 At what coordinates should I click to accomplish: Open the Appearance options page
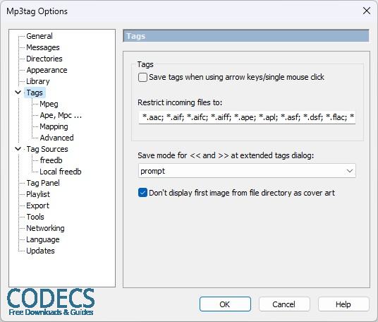(x=47, y=70)
